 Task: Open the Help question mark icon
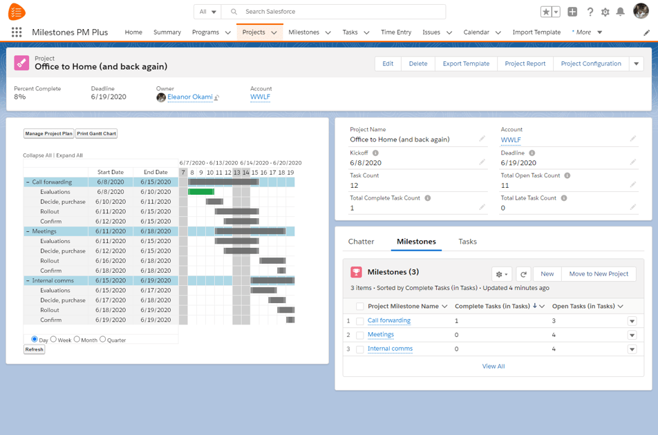pyautogui.click(x=590, y=12)
